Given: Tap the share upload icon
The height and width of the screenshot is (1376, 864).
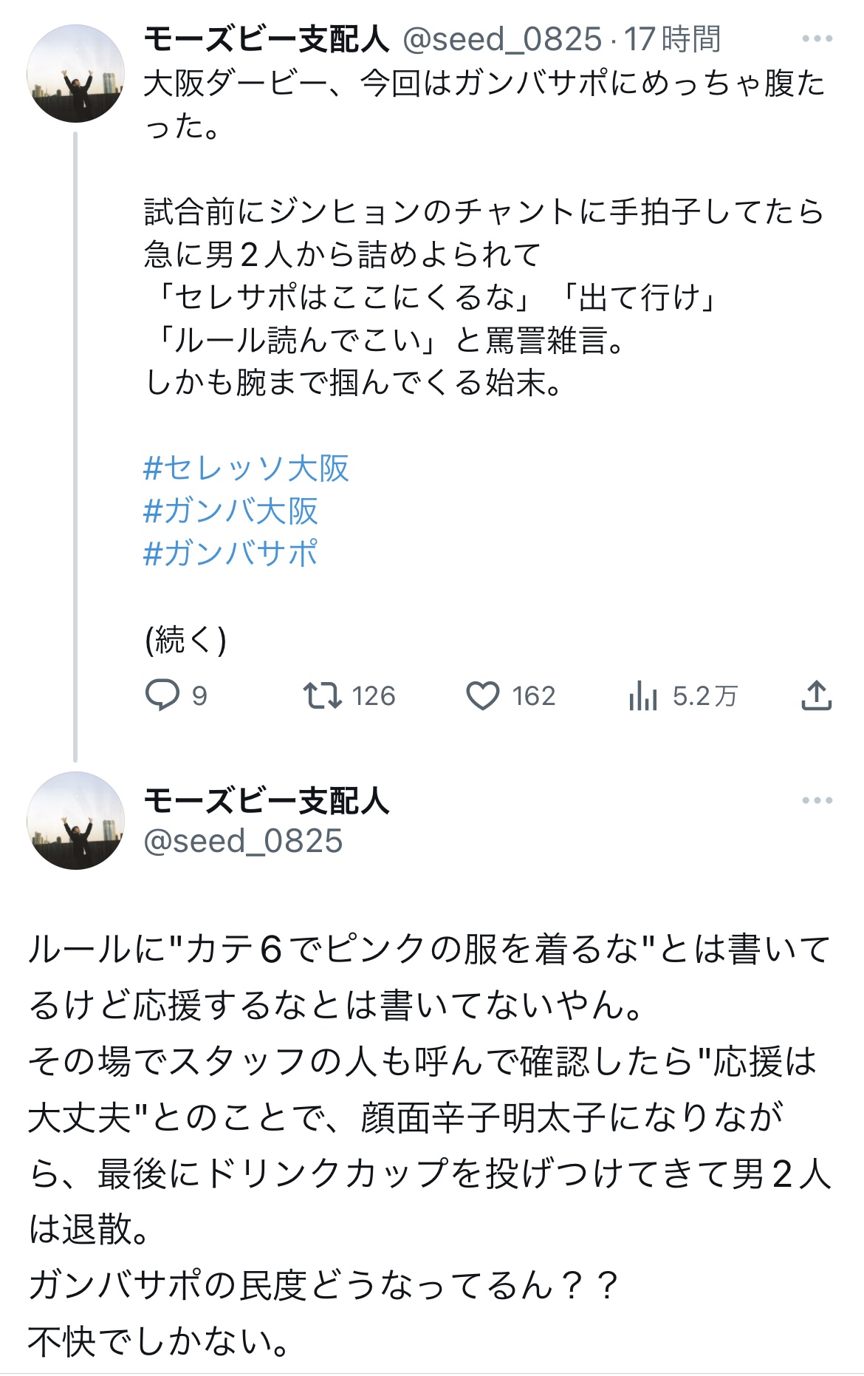Looking at the screenshot, I should [816, 695].
